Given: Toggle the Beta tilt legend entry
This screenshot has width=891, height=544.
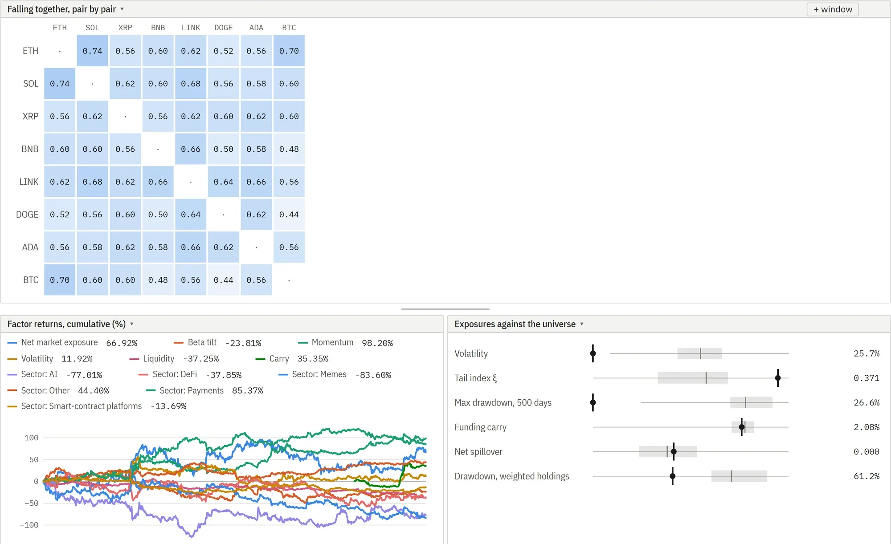Looking at the screenshot, I should pyautogui.click(x=217, y=342).
